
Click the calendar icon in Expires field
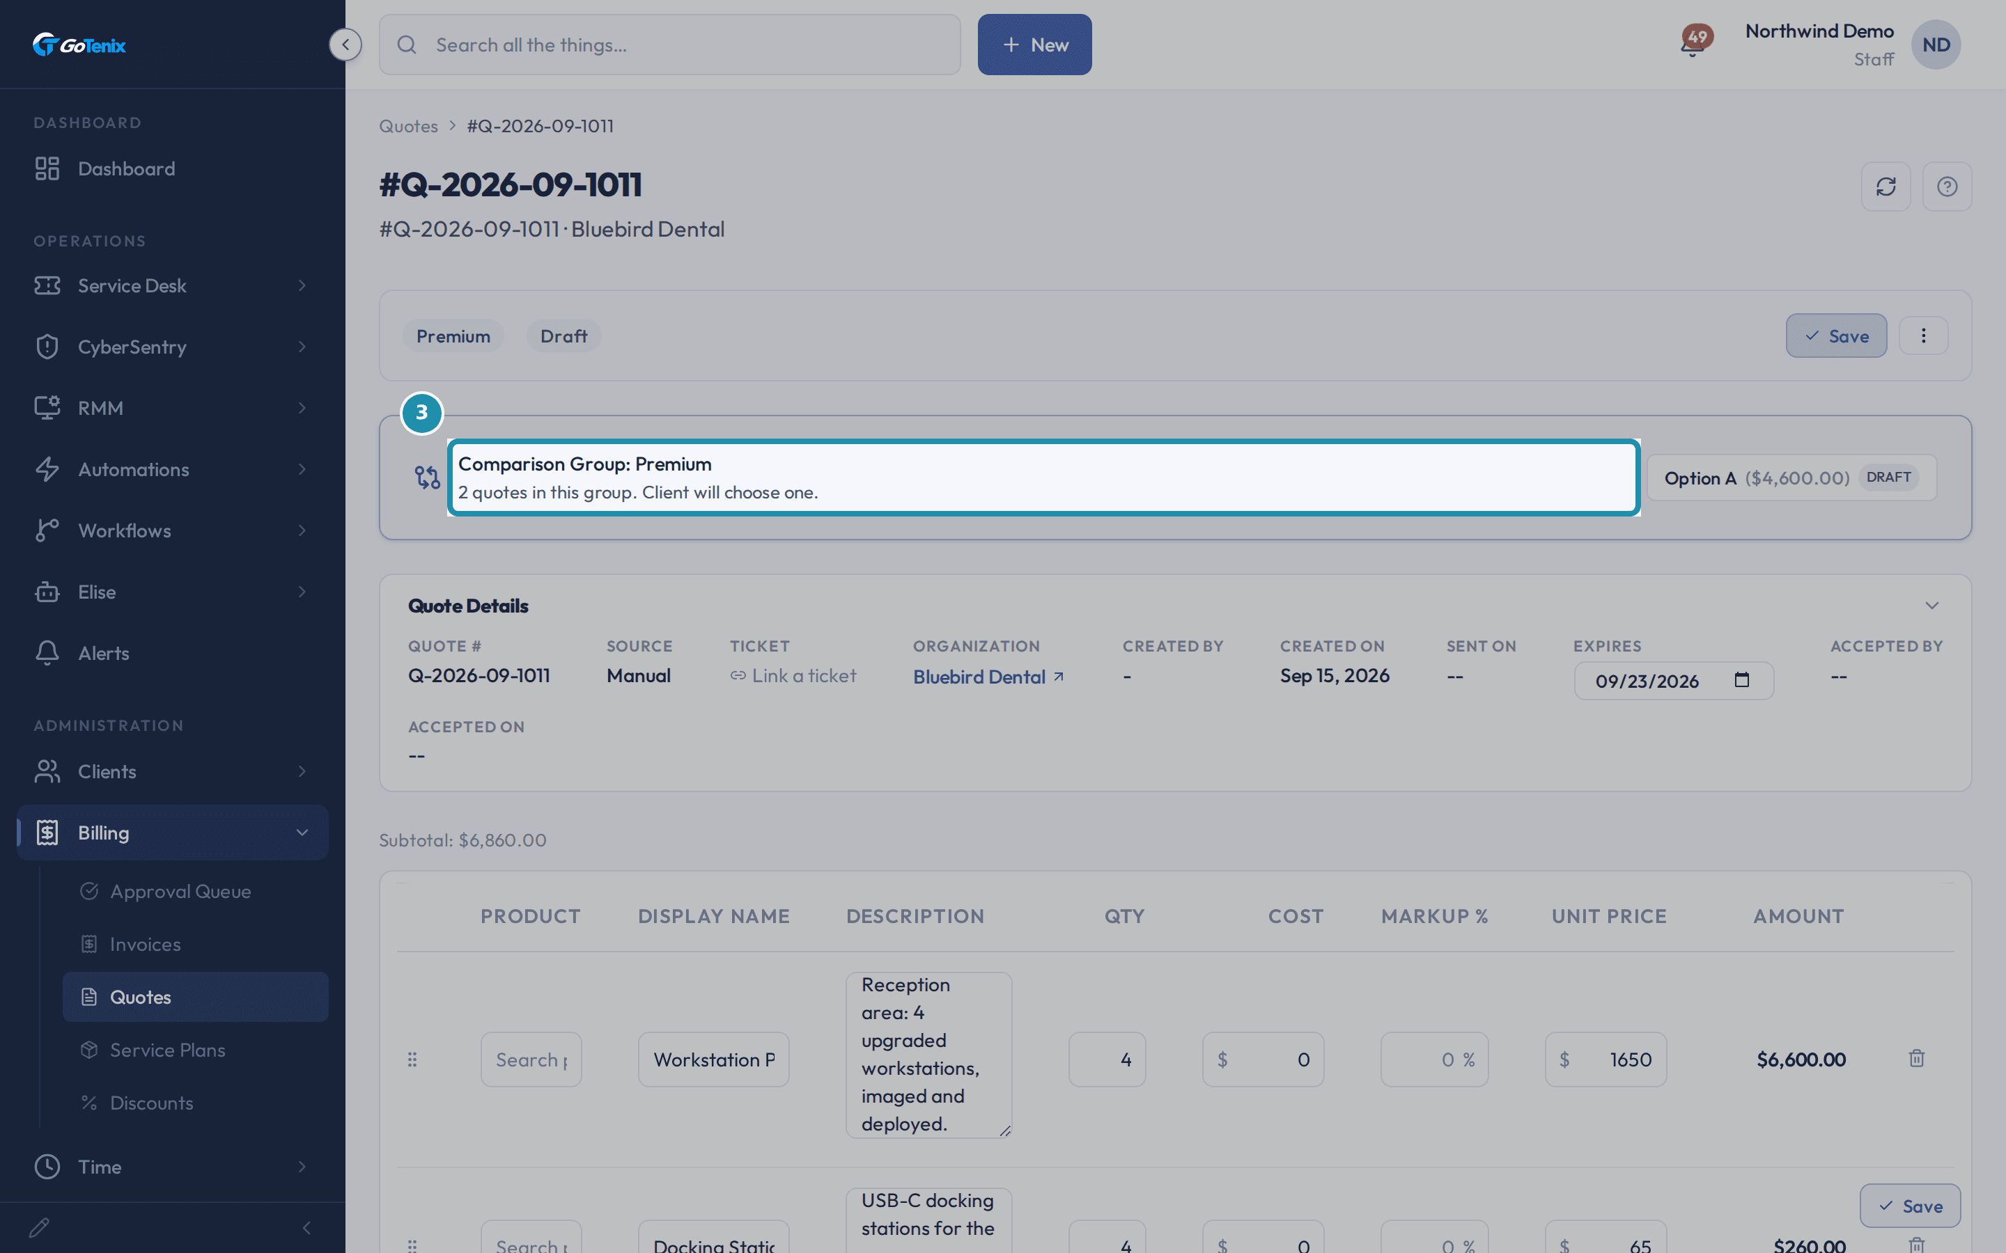pos(1741,680)
